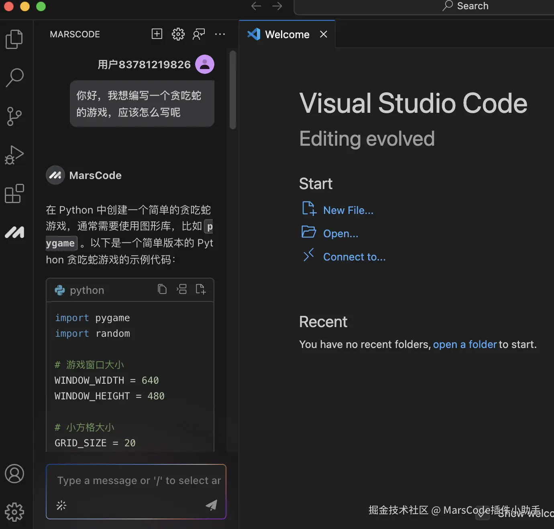
Task: Create new file from code block
Action: pos(200,289)
